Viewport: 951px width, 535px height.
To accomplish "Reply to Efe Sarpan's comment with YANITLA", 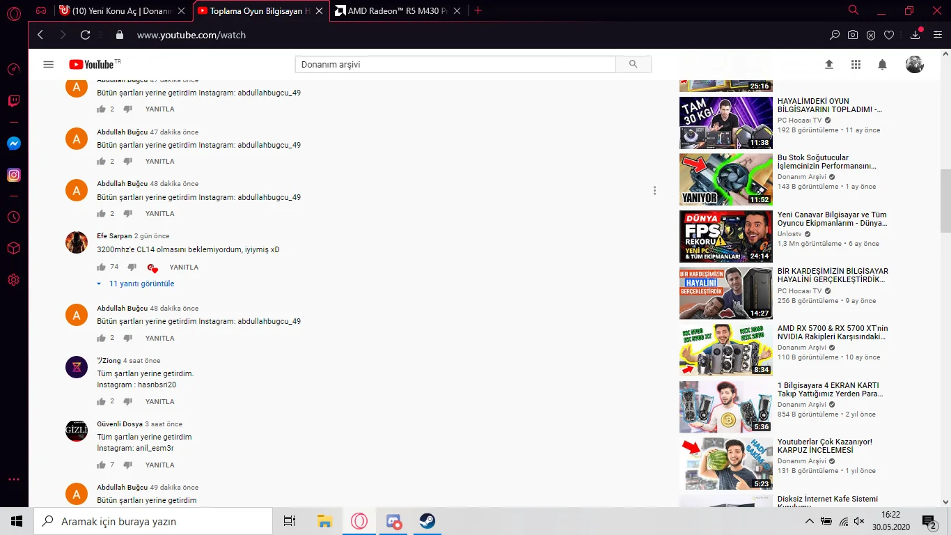I will (184, 267).
